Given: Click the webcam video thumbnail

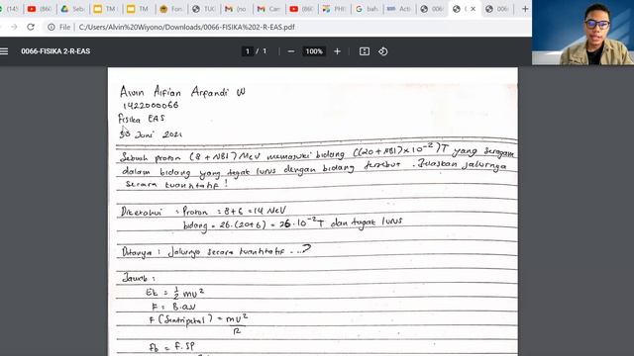Looking at the screenshot, I should coord(582,33).
